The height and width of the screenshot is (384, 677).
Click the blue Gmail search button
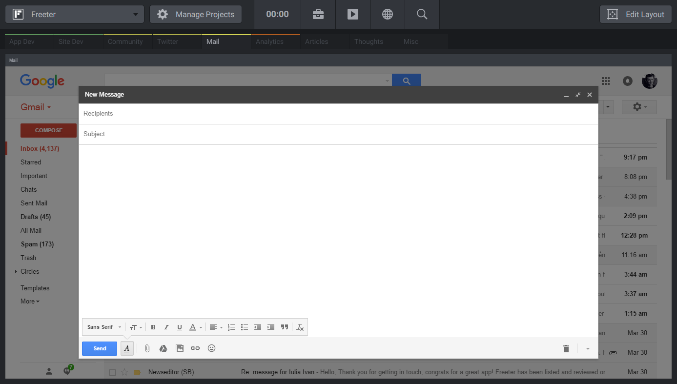click(407, 81)
